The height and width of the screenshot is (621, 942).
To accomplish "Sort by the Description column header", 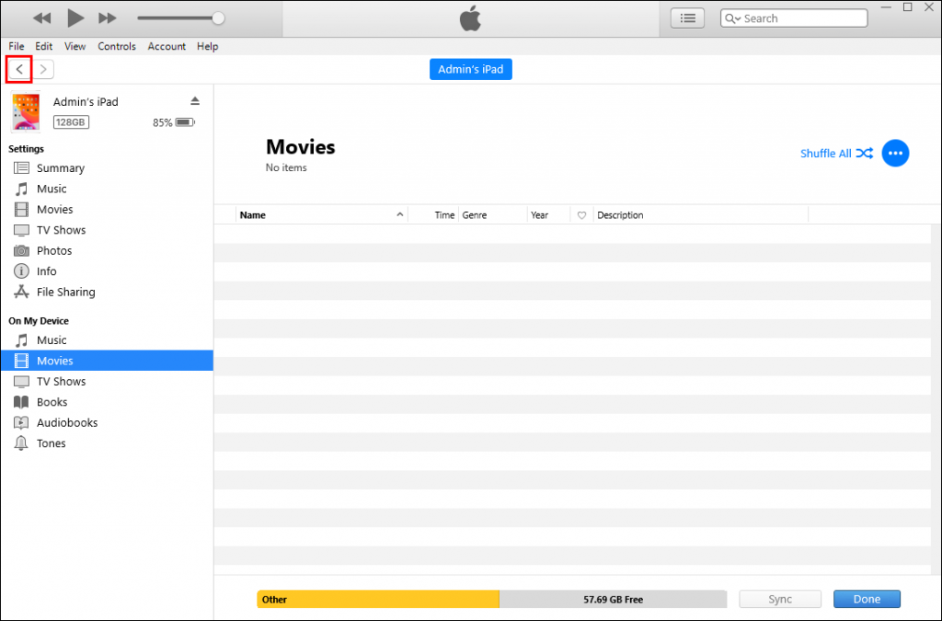I will pyautogui.click(x=701, y=215).
